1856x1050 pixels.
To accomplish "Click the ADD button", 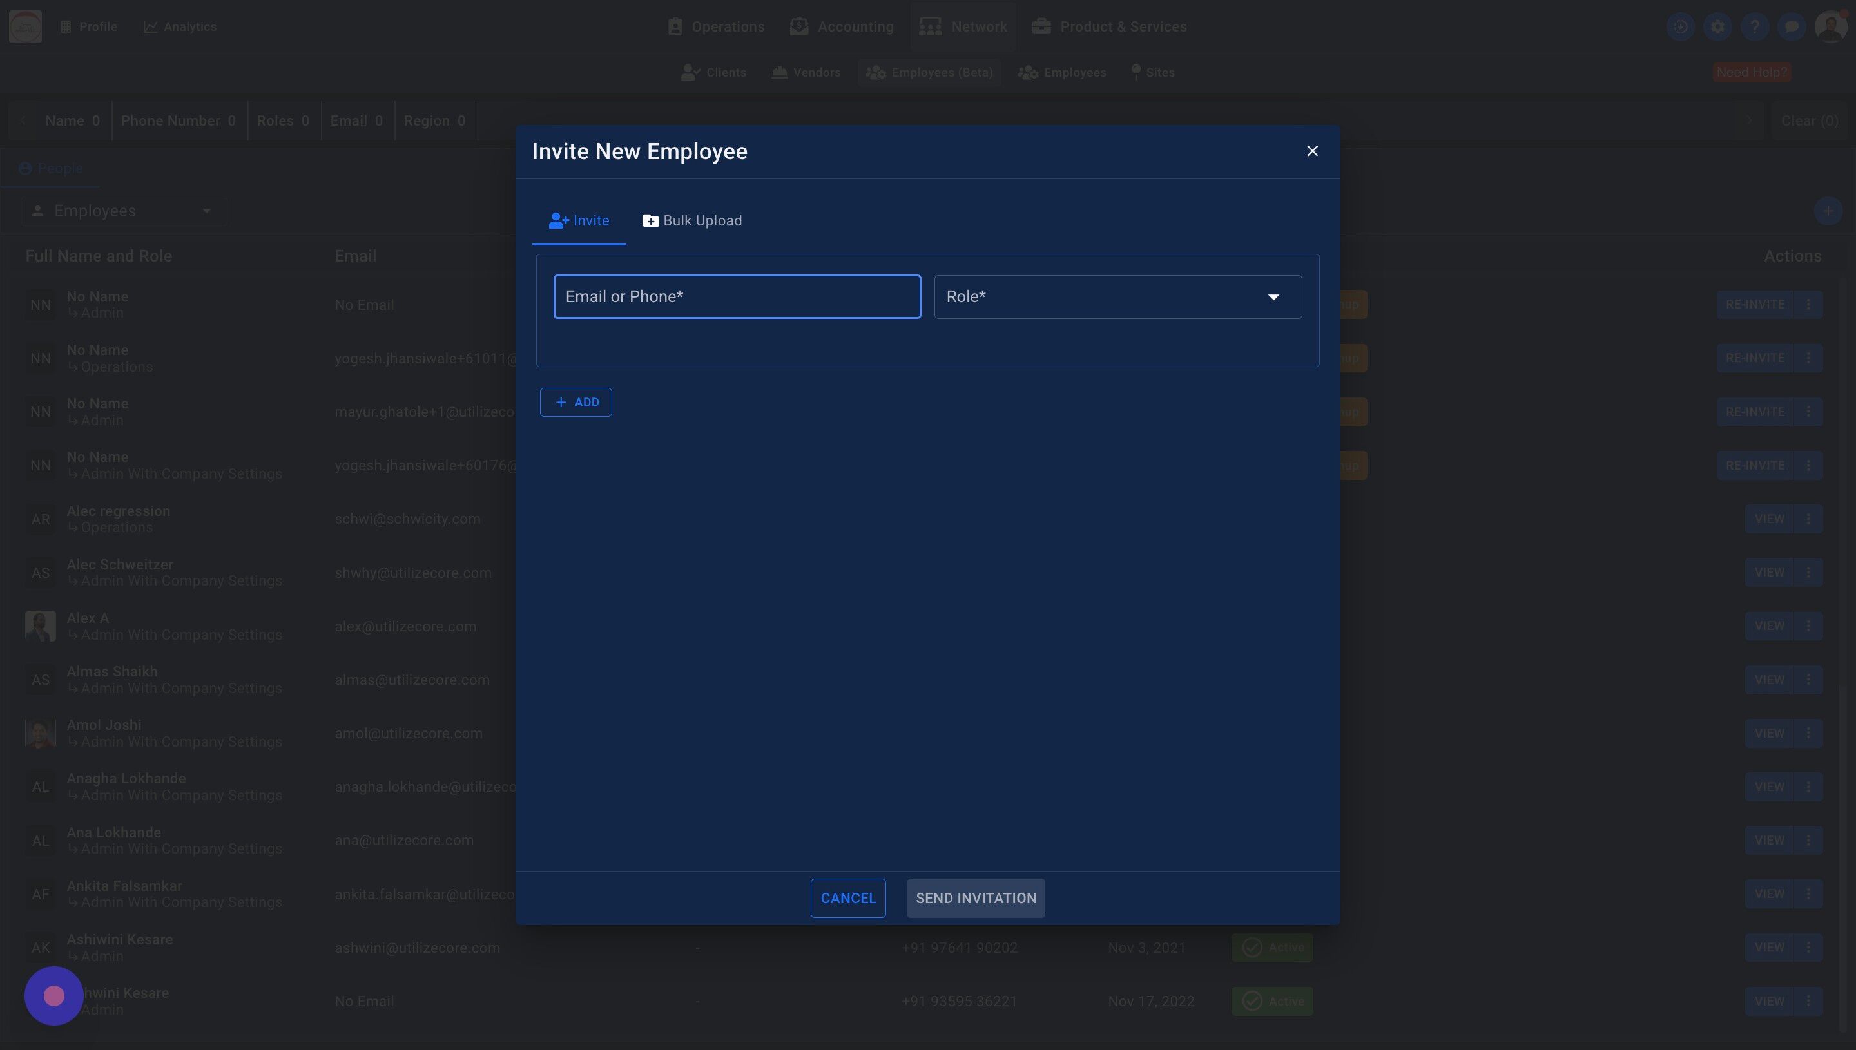I will click(x=575, y=403).
